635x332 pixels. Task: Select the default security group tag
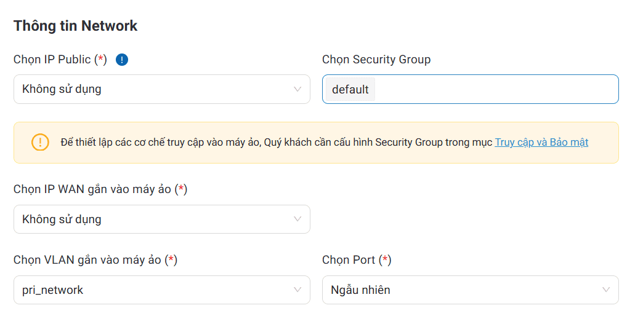350,90
